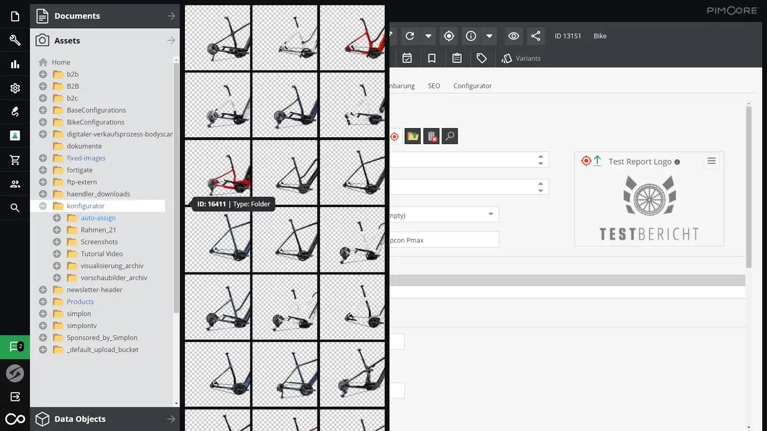The width and height of the screenshot is (767, 431).
Task: Open the File menu in left sidebar
Action: [15, 16]
